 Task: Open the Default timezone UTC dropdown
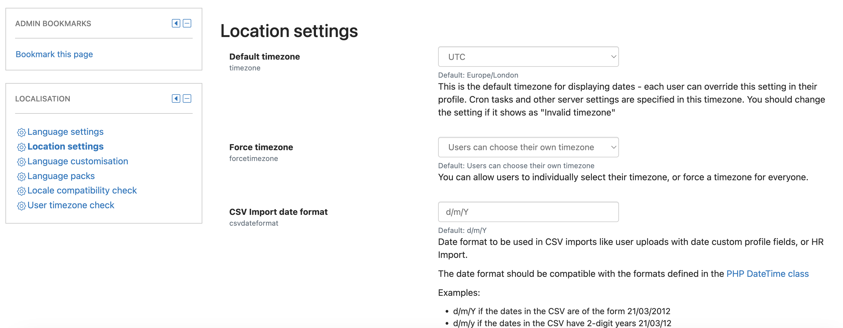click(x=528, y=57)
